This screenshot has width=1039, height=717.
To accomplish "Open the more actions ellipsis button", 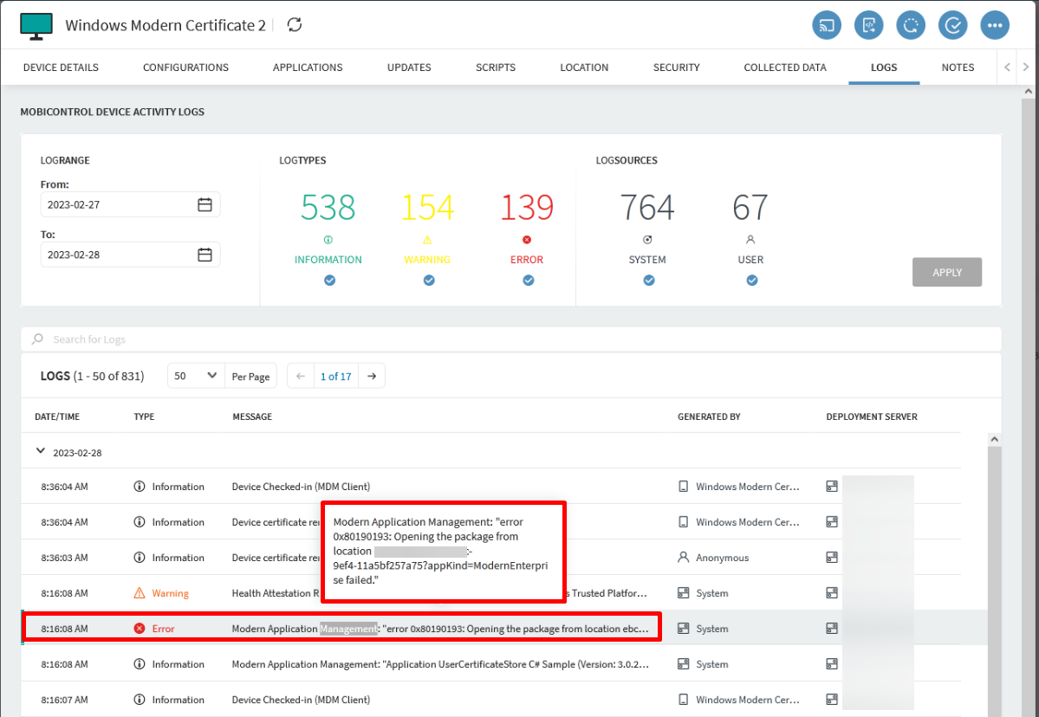I will 995,25.
